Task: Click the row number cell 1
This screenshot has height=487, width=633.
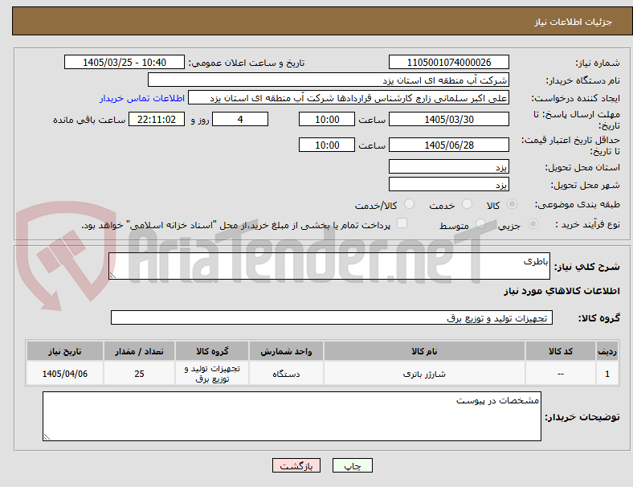Action: (607, 374)
